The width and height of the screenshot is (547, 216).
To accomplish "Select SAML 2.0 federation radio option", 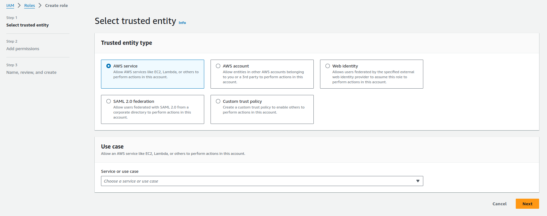I will 109,101.
